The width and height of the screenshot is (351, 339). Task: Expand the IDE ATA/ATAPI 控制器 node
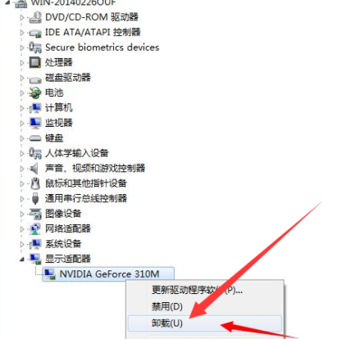[x=22, y=33]
